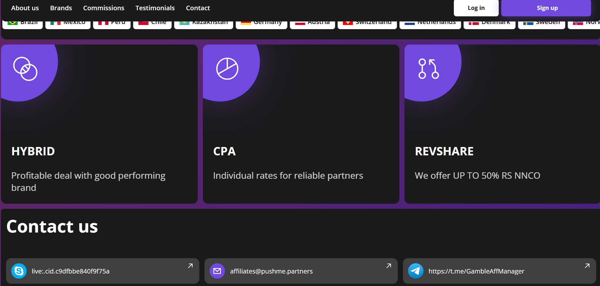Open the email contact arrow icon
The width and height of the screenshot is (600, 286).
[388, 266]
